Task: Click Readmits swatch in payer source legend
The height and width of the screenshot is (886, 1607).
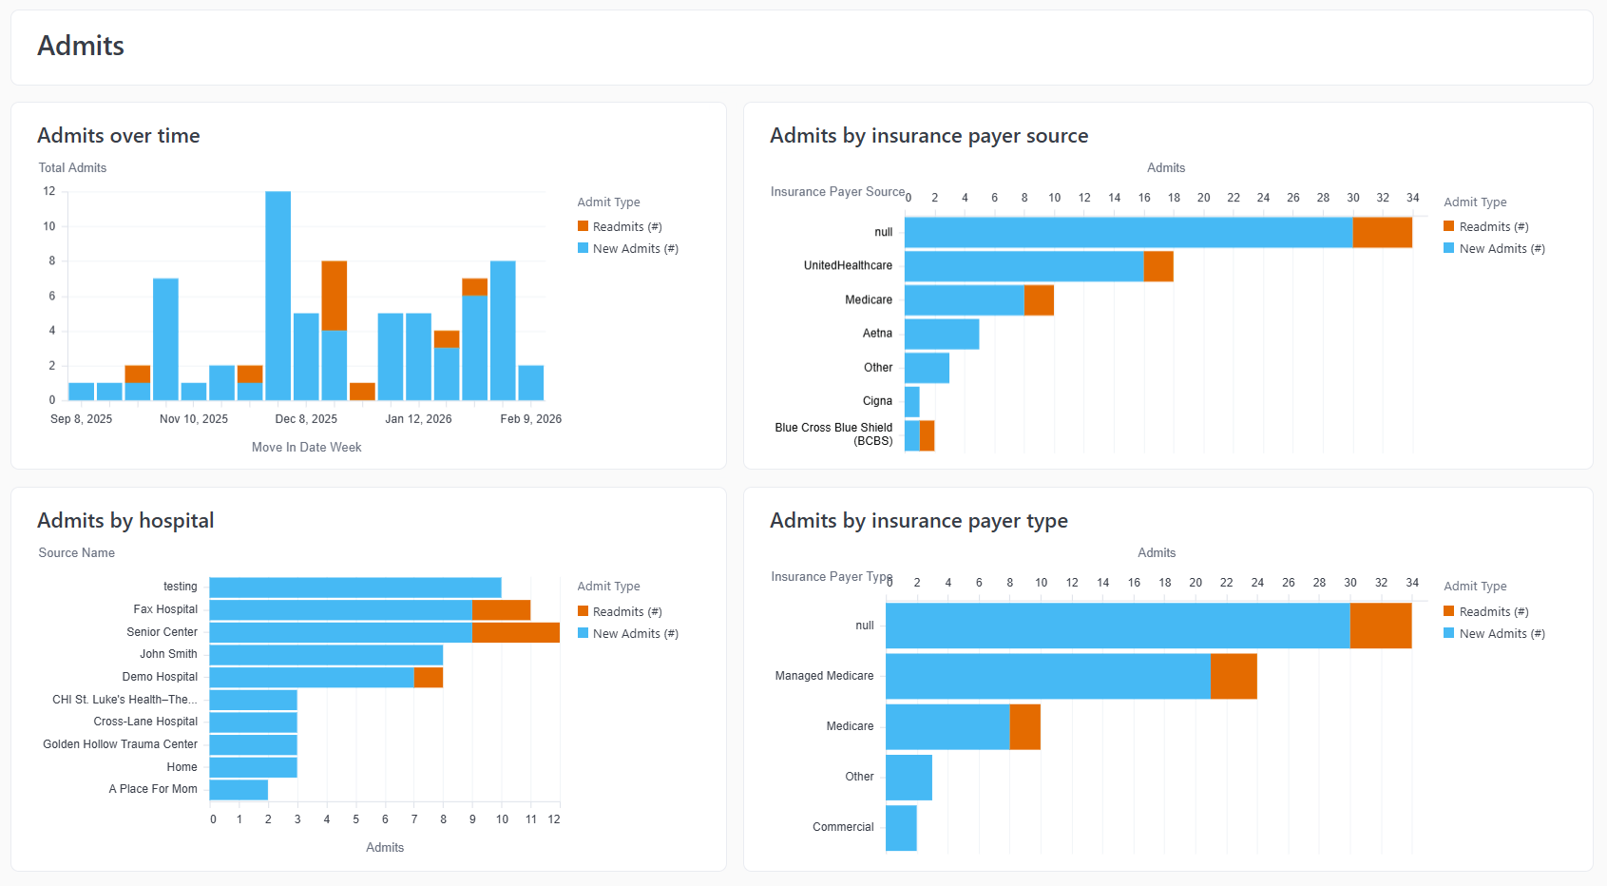Action: (x=1449, y=226)
